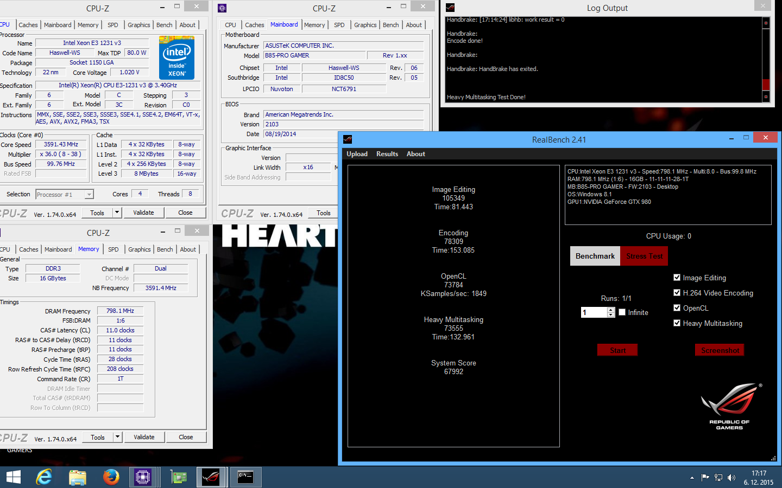
Task: Click Tools button in CPU-Z Memory window
Action: pos(98,437)
